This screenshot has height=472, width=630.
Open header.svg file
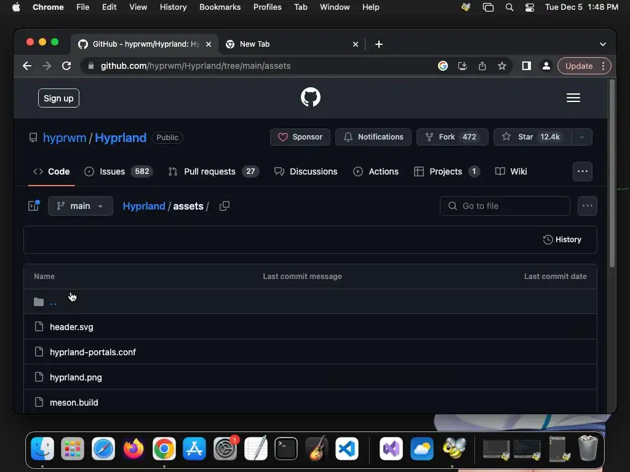click(71, 327)
